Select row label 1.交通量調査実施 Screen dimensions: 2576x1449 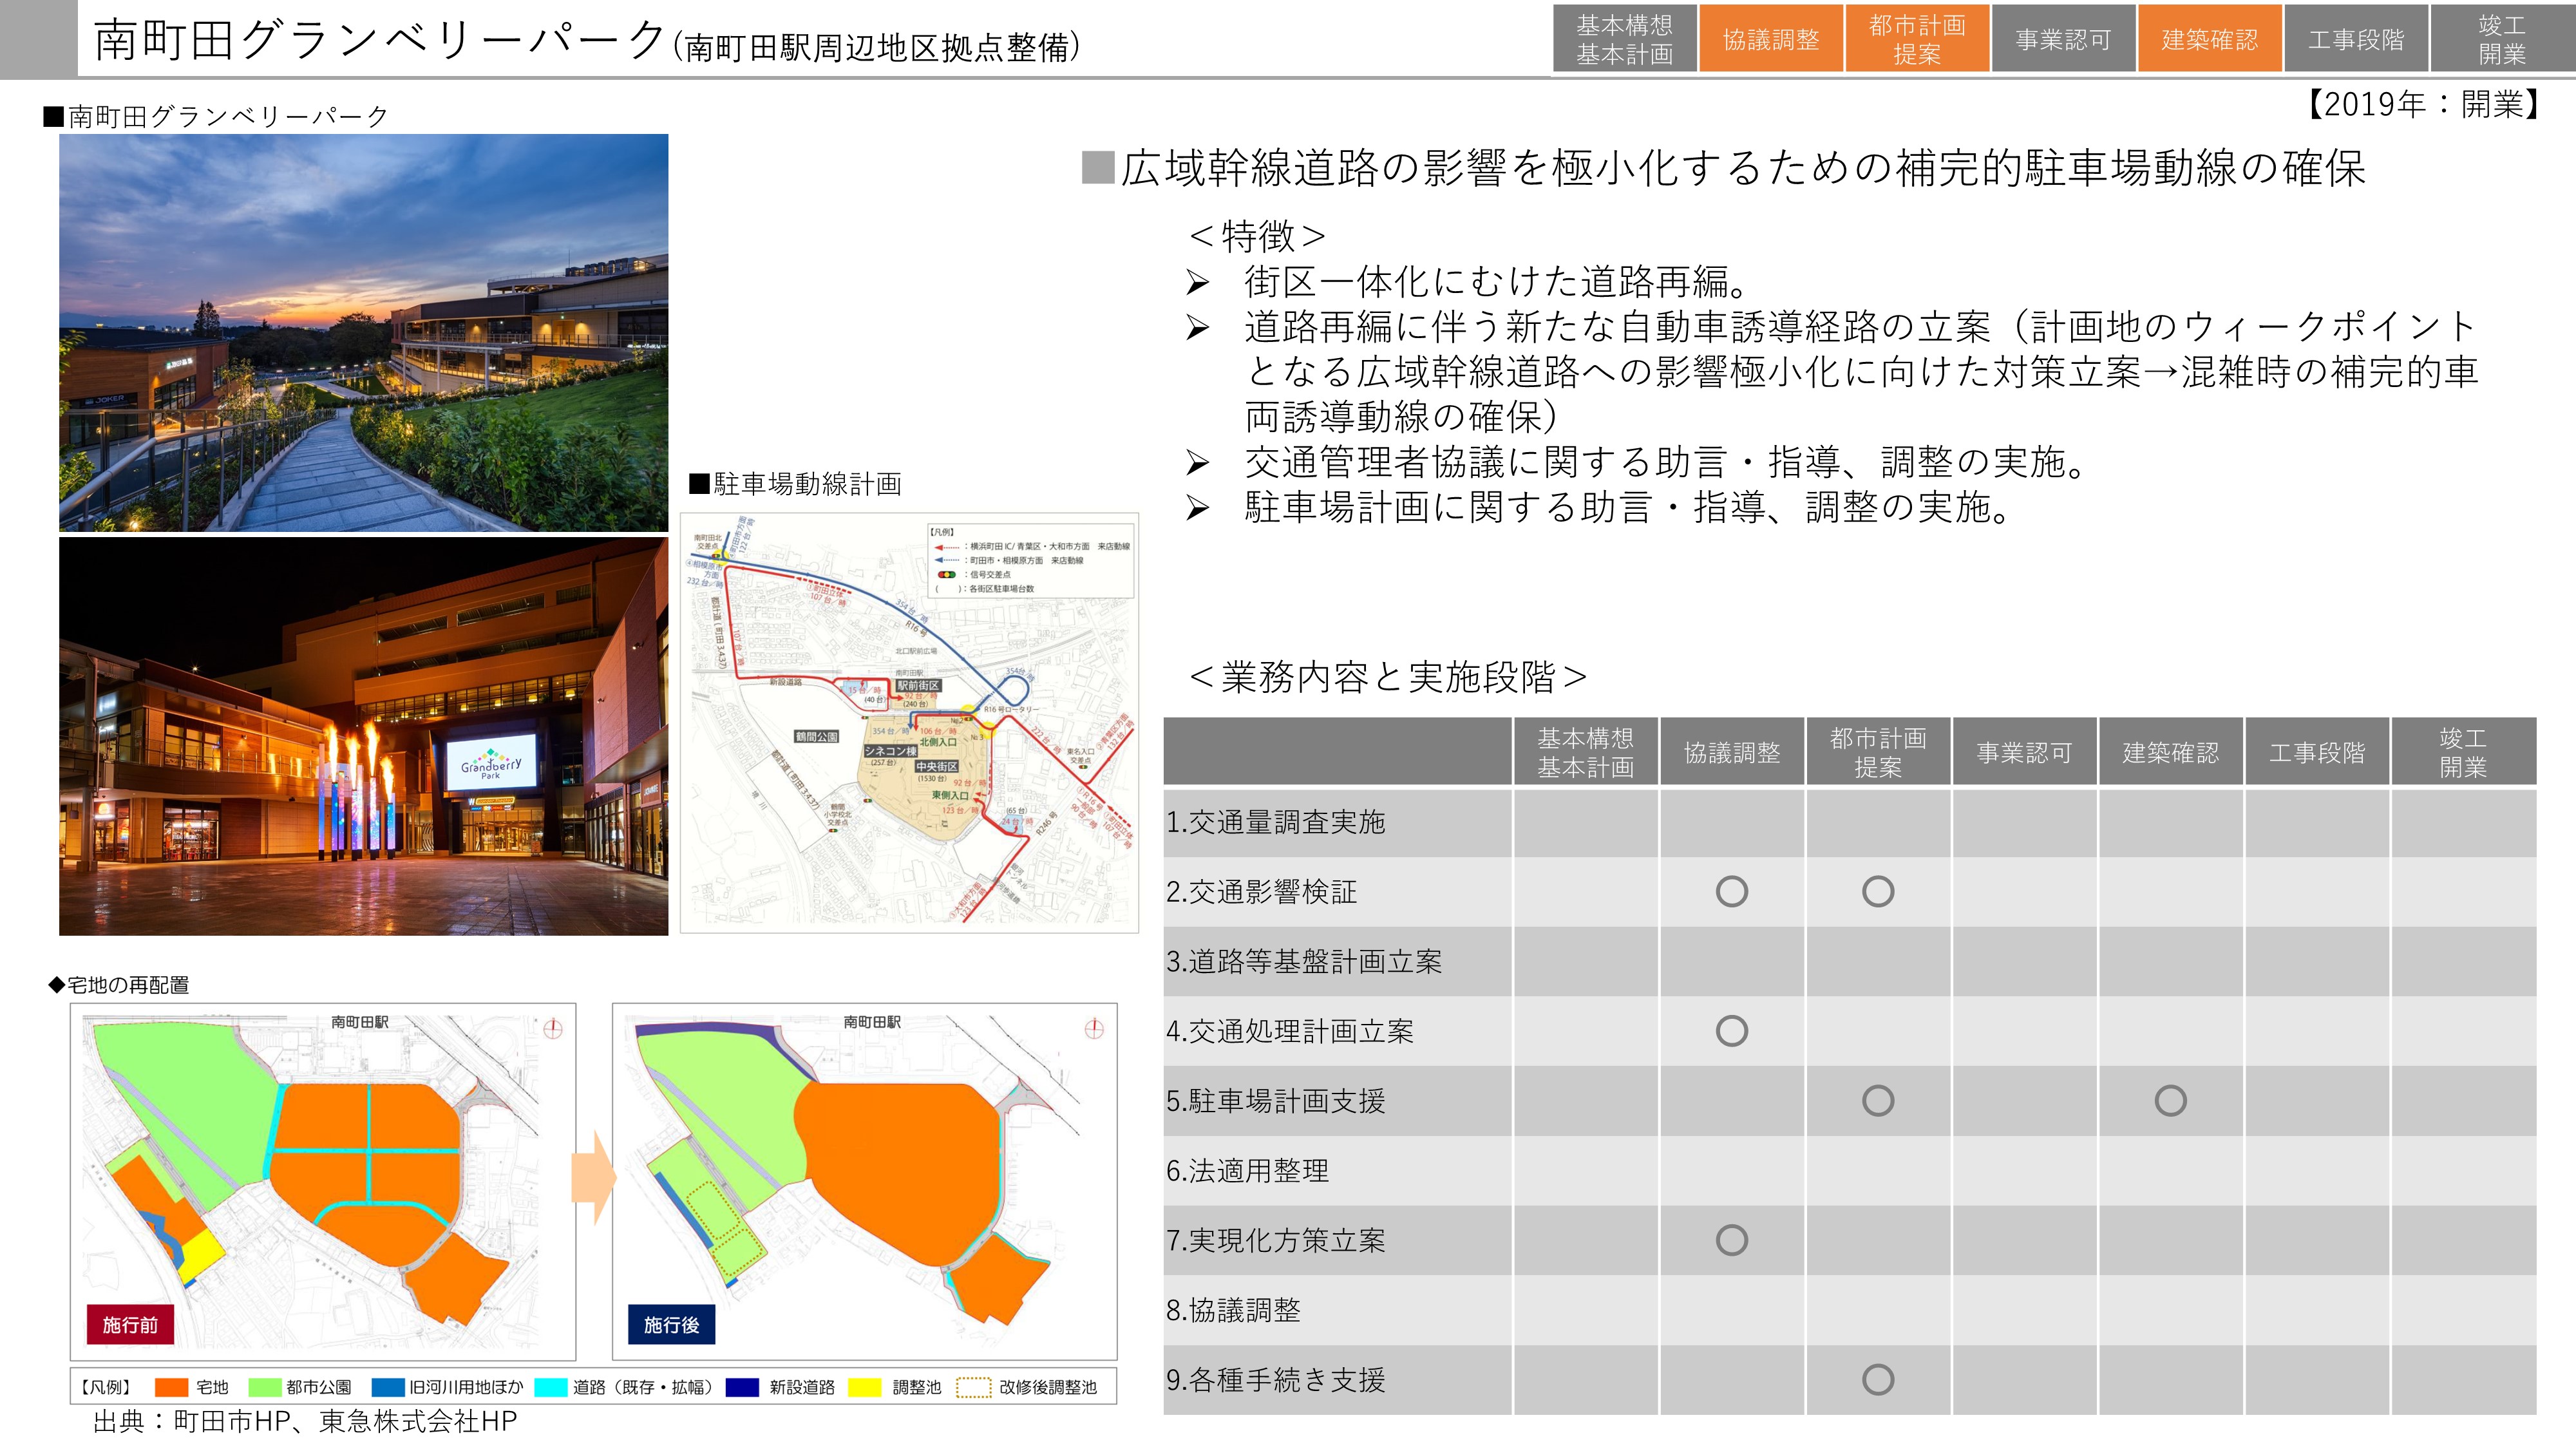[1275, 822]
